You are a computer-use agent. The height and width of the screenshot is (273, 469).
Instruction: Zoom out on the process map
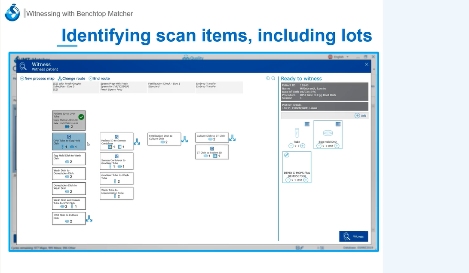pos(273,78)
